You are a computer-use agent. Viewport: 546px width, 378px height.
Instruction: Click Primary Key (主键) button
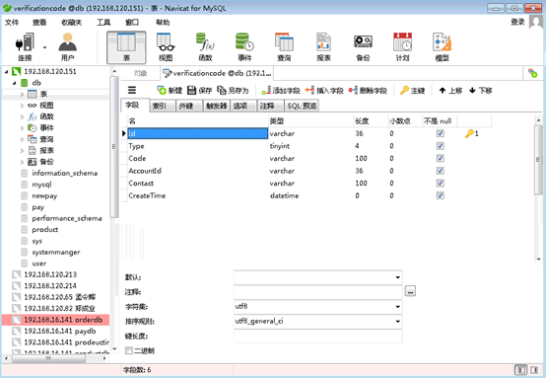pos(412,91)
